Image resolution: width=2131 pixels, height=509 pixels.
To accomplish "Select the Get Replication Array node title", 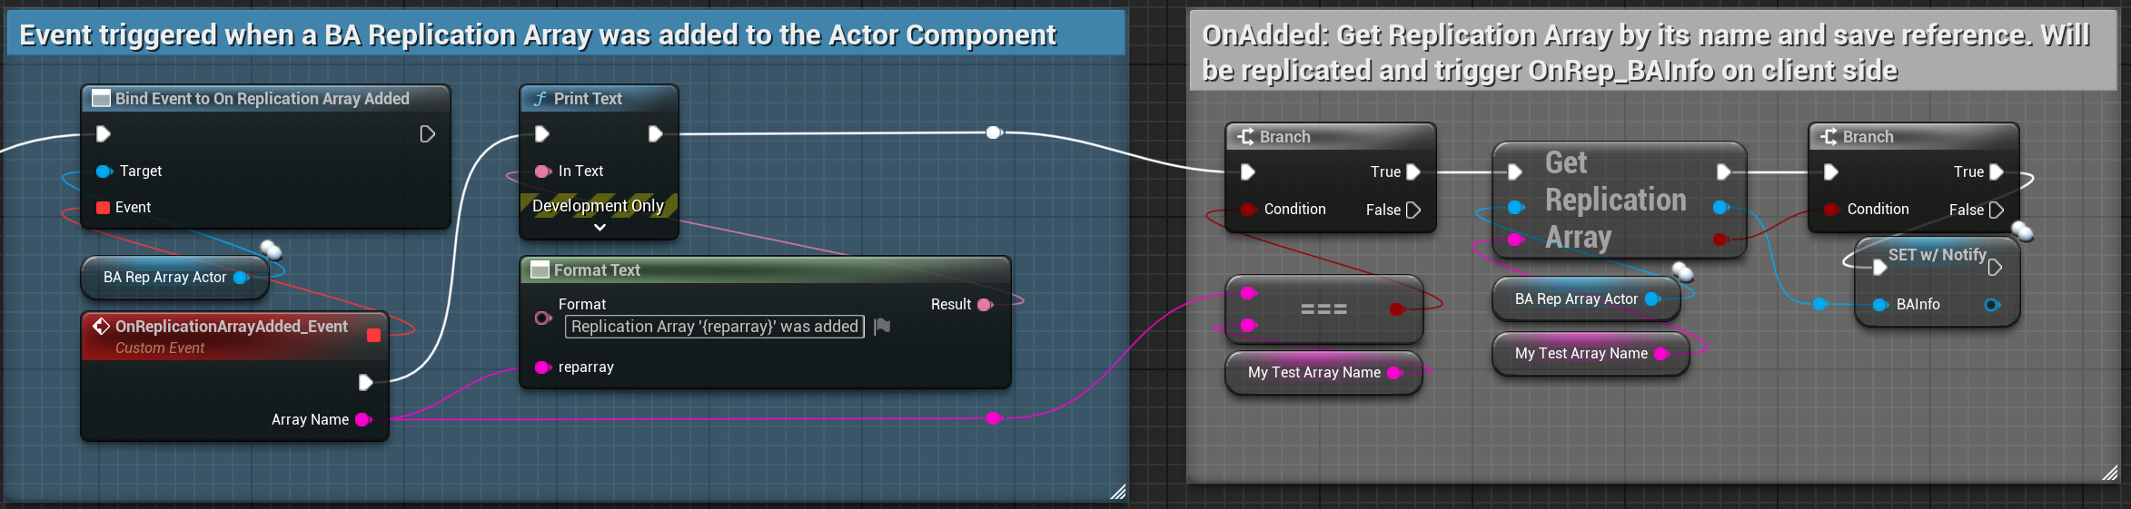I will (1616, 200).
